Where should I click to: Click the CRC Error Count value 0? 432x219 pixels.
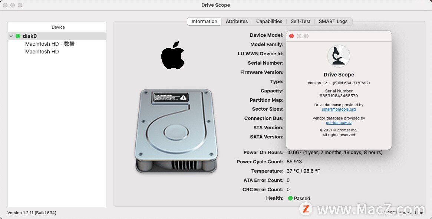288,189
